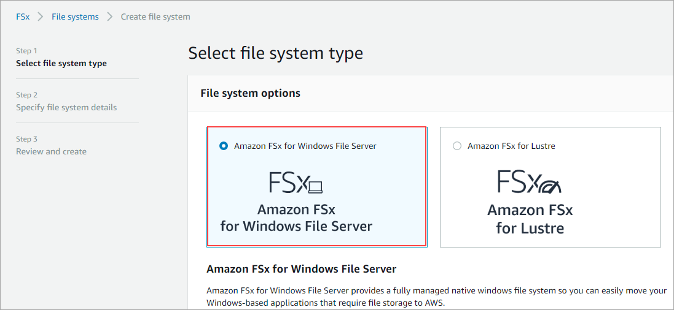The width and height of the screenshot is (674, 310).
Task: Click the Lustre radio label text
Action: click(512, 146)
